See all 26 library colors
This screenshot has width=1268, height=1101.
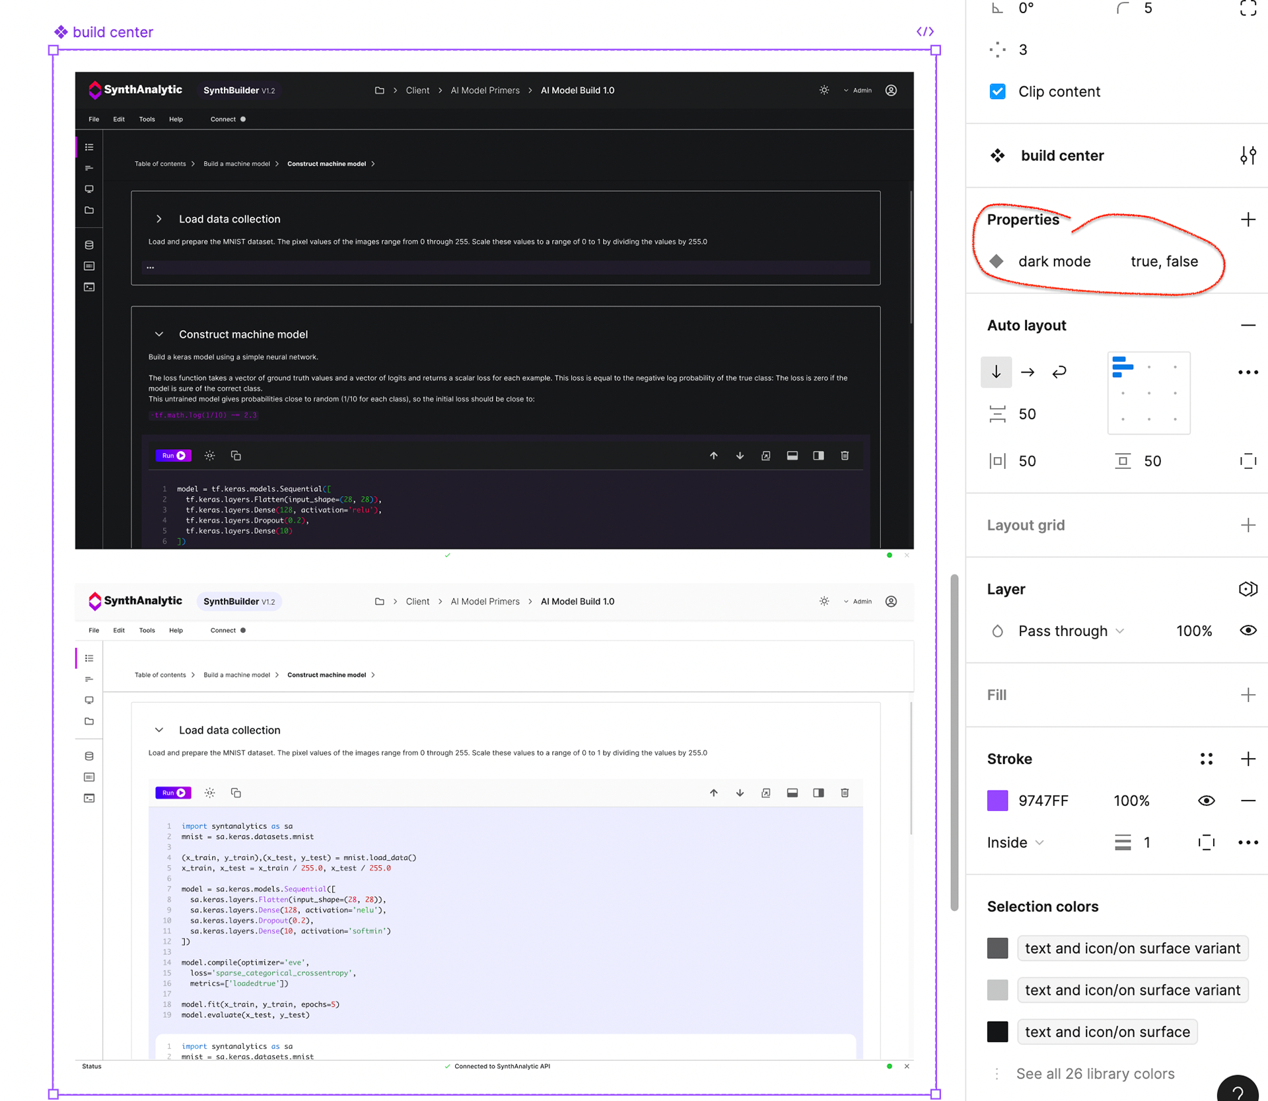1094,1073
